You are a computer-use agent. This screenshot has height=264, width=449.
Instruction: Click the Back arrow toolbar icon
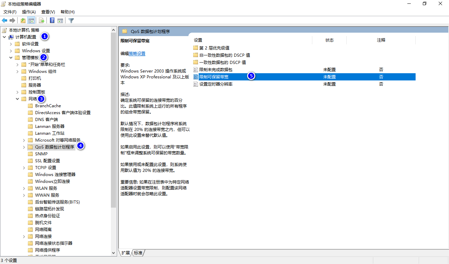click(x=4, y=21)
